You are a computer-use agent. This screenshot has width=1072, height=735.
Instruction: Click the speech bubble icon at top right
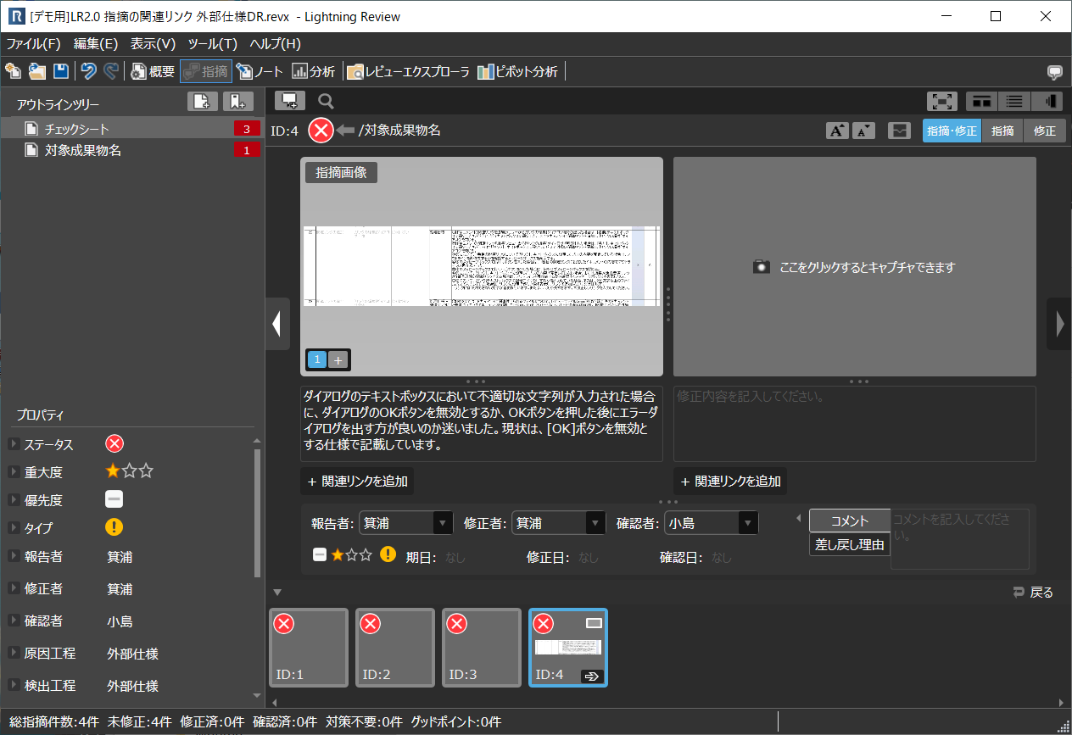click(x=1055, y=72)
